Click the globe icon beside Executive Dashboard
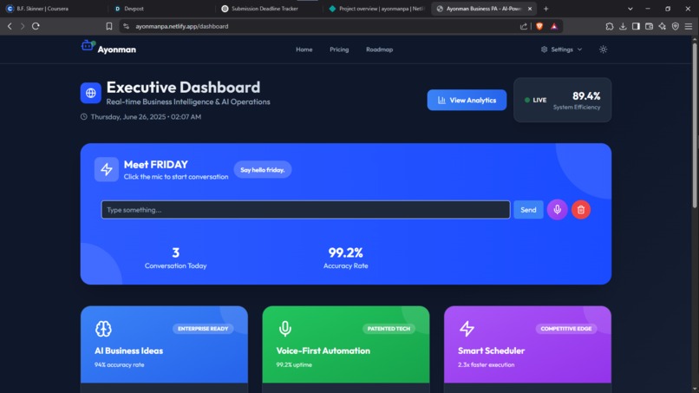The image size is (699, 393). pyautogui.click(x=91, y=93)
